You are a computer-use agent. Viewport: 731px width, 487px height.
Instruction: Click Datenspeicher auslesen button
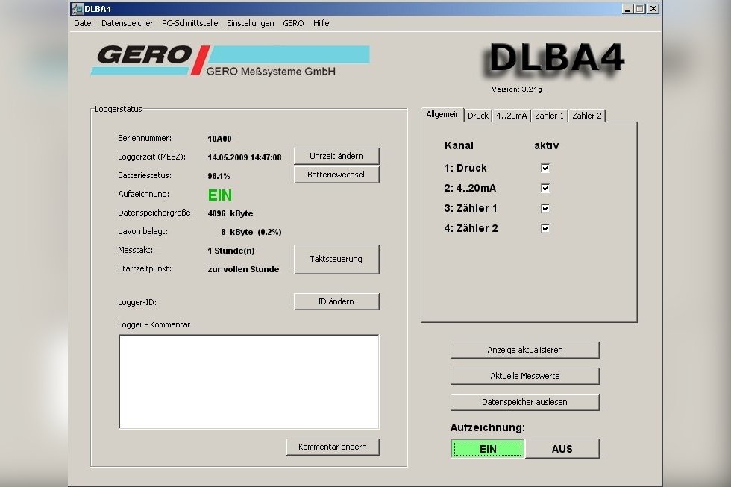524,402
